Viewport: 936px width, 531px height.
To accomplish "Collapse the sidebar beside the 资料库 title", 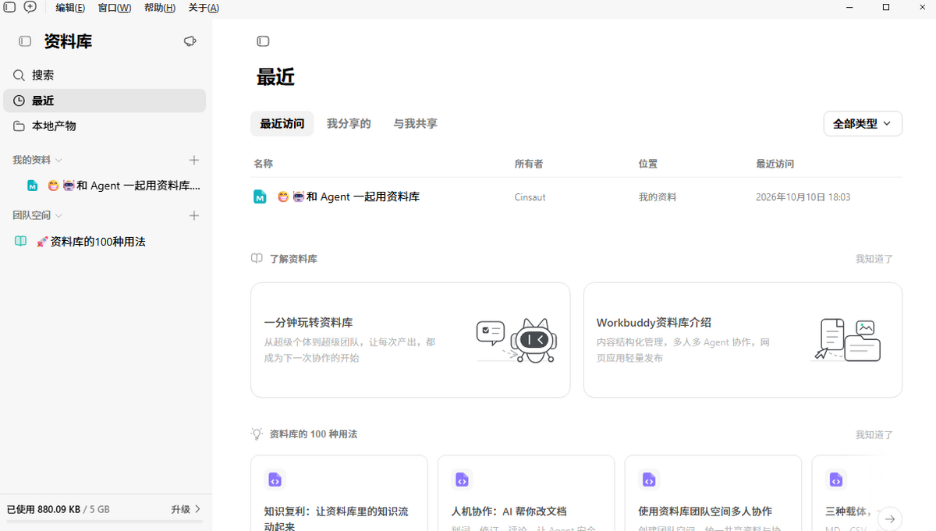I will 25,41.
